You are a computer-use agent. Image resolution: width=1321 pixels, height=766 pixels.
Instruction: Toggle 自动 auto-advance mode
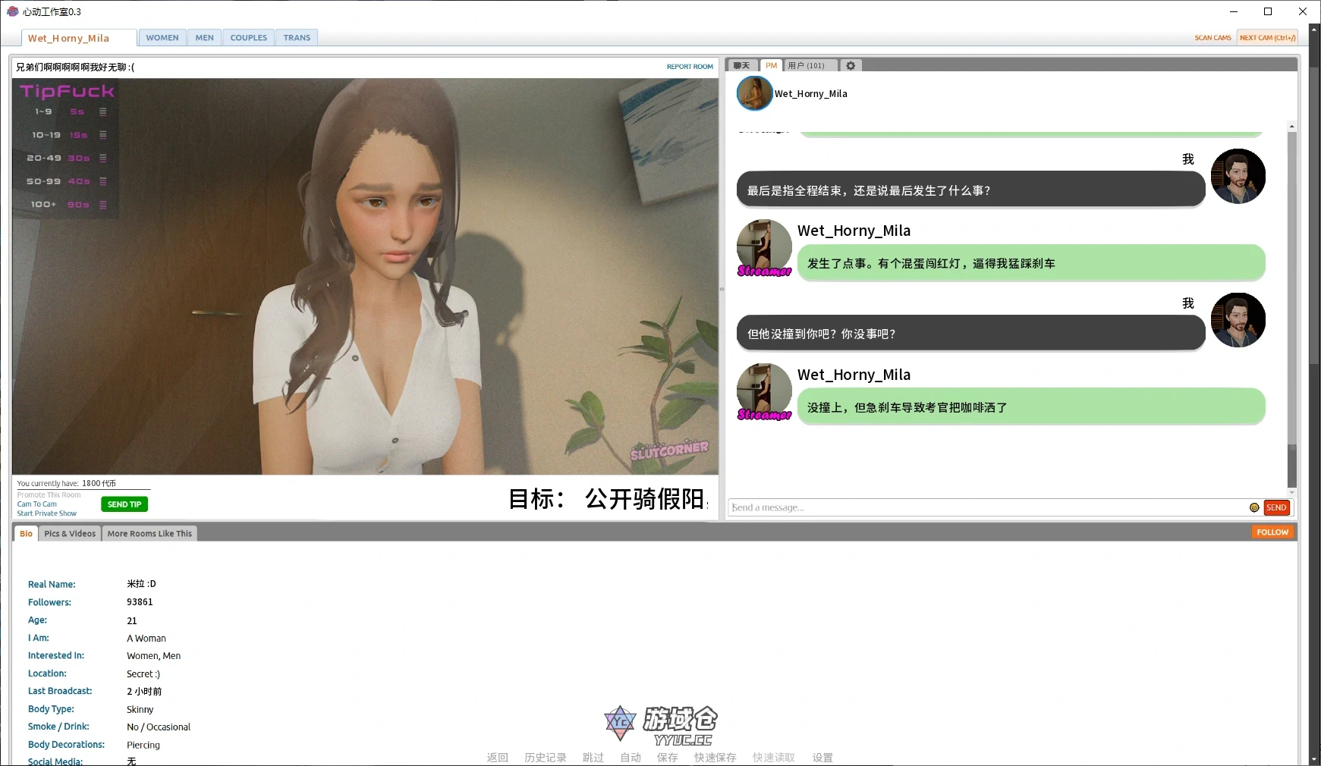pos(631,758)
